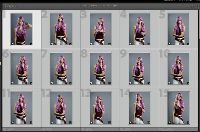Click develop adjustments badge on photo 12
This screenshot has height=132, width=200.
click(x=70, y=123)
